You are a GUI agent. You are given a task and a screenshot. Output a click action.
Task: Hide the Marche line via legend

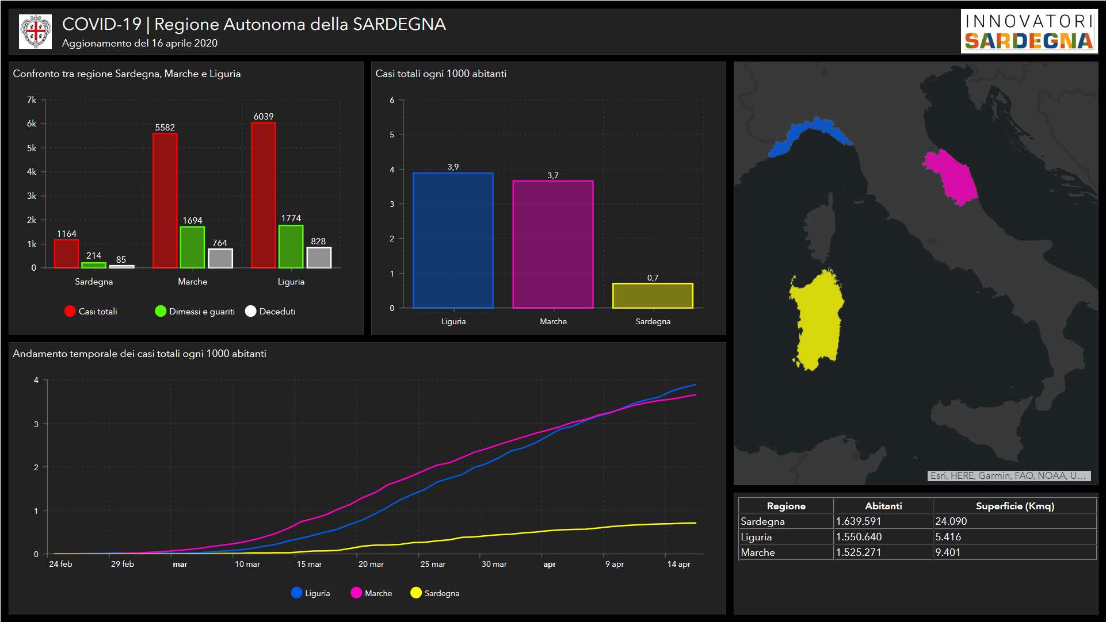click(356, 593)
